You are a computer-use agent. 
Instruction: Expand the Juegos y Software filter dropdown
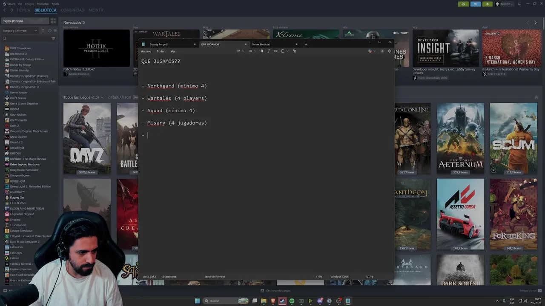20,31
